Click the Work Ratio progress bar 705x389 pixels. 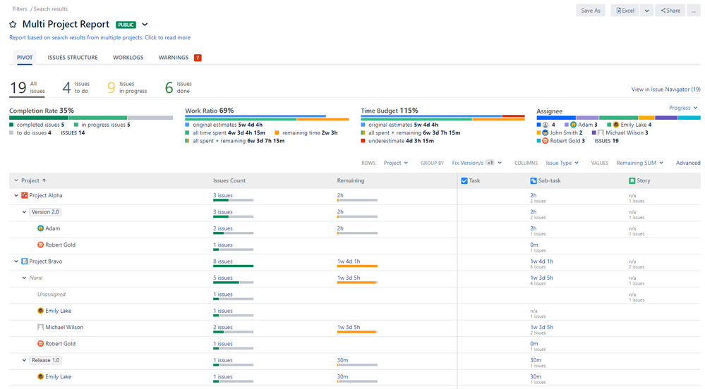(x=267, y=118)
